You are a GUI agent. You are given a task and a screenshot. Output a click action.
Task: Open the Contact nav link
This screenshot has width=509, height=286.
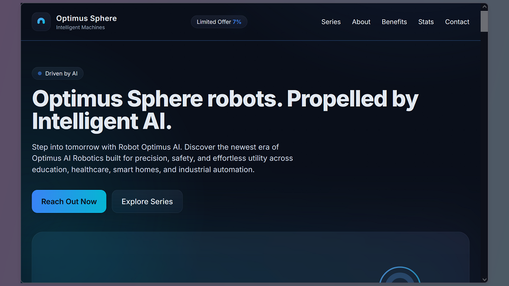[x=457, y=22]
